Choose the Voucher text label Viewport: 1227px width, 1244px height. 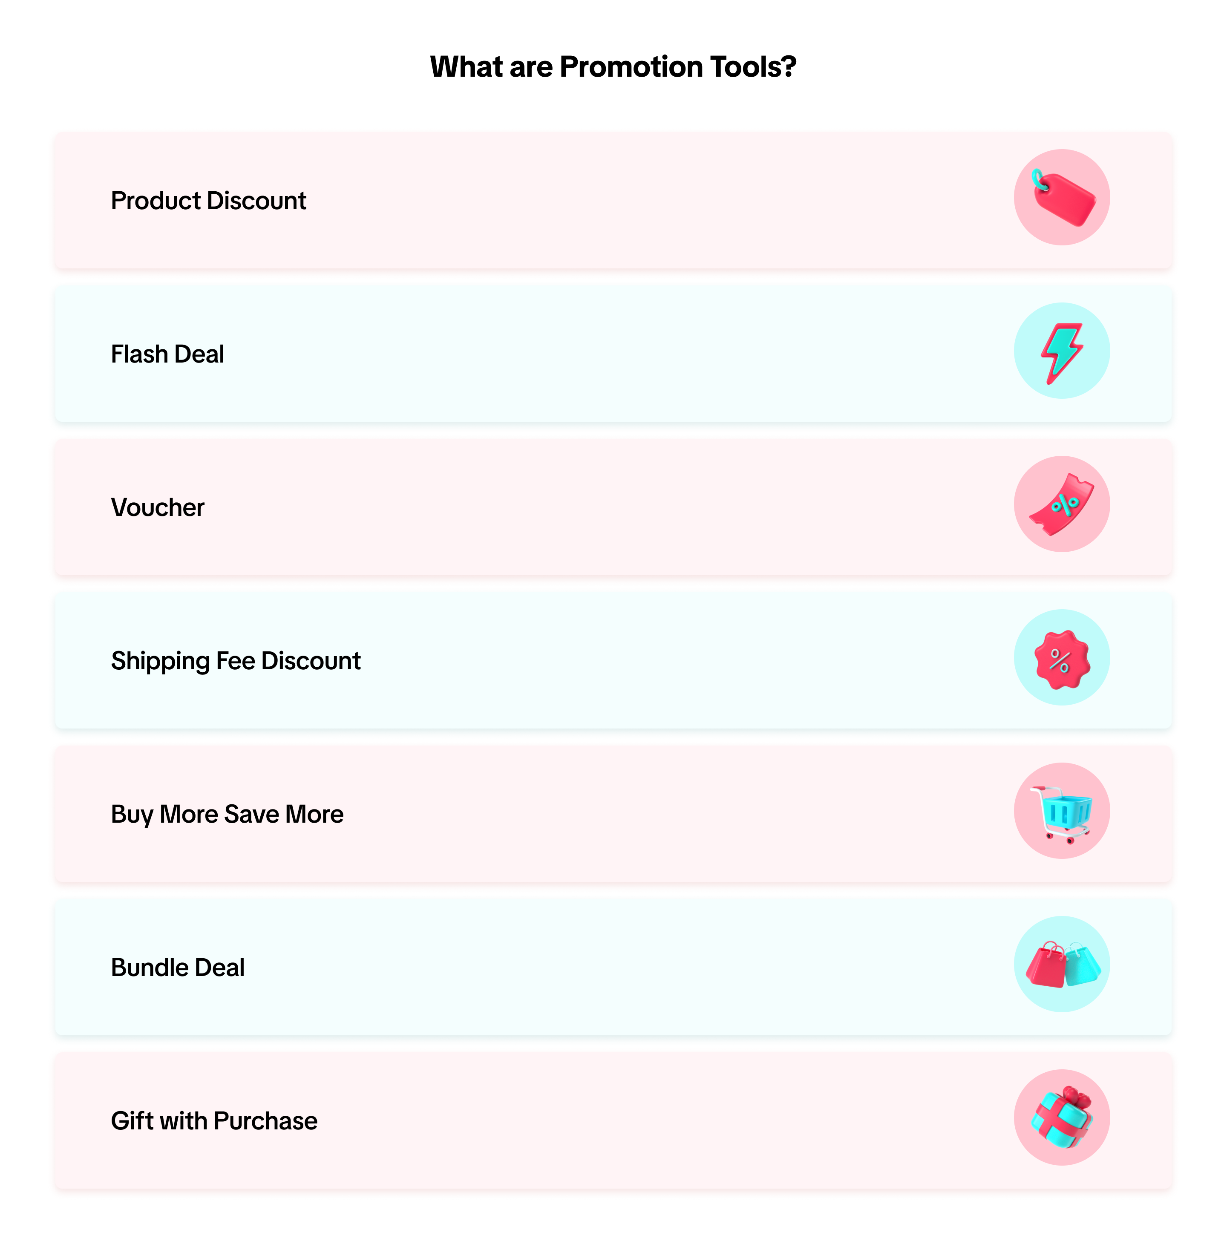[157, 507]
